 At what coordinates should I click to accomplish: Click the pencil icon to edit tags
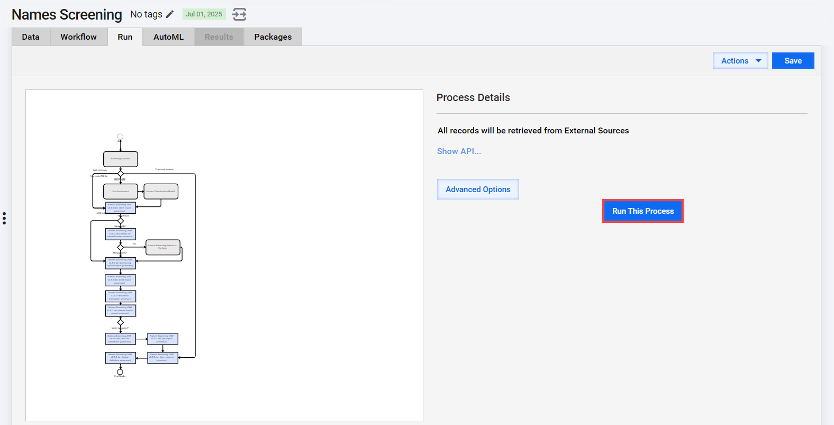[x=170, y=14]
